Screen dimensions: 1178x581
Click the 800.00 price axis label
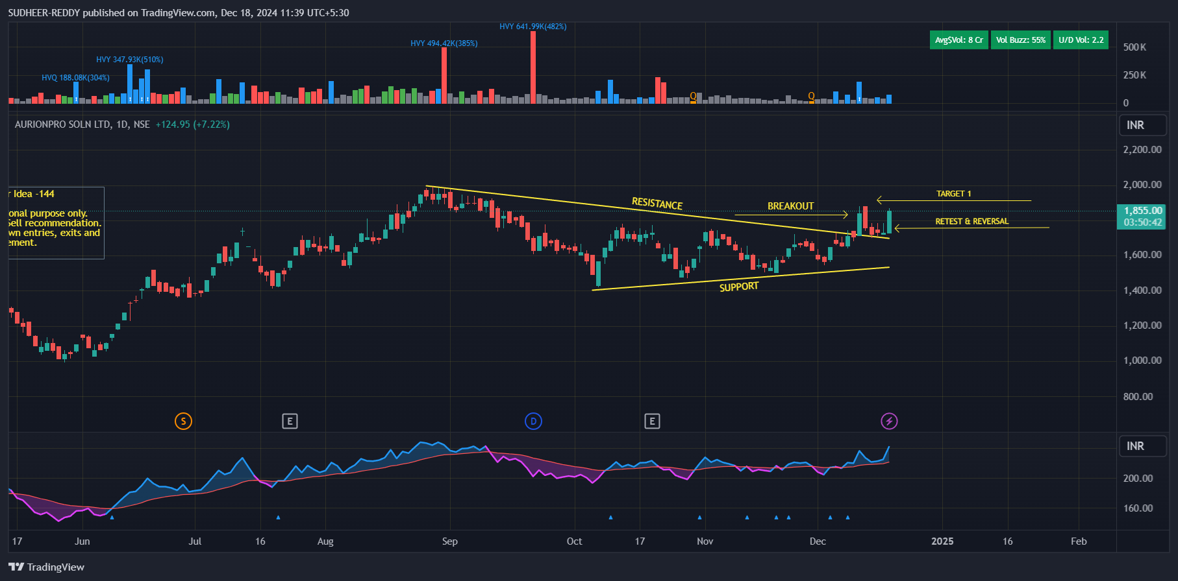[1138, 396]
